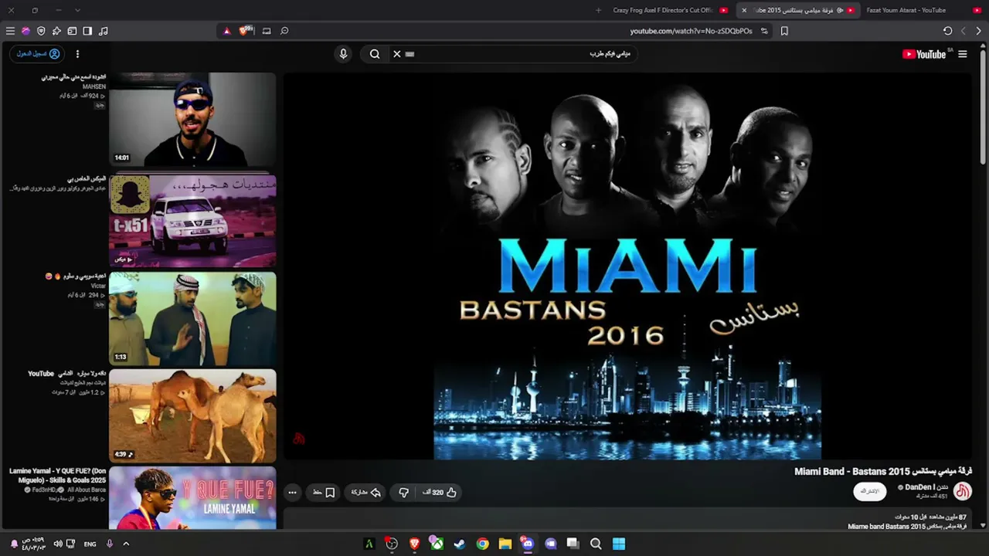
Task: Click the cast screen icon in address bar
Action: point(267,31)
